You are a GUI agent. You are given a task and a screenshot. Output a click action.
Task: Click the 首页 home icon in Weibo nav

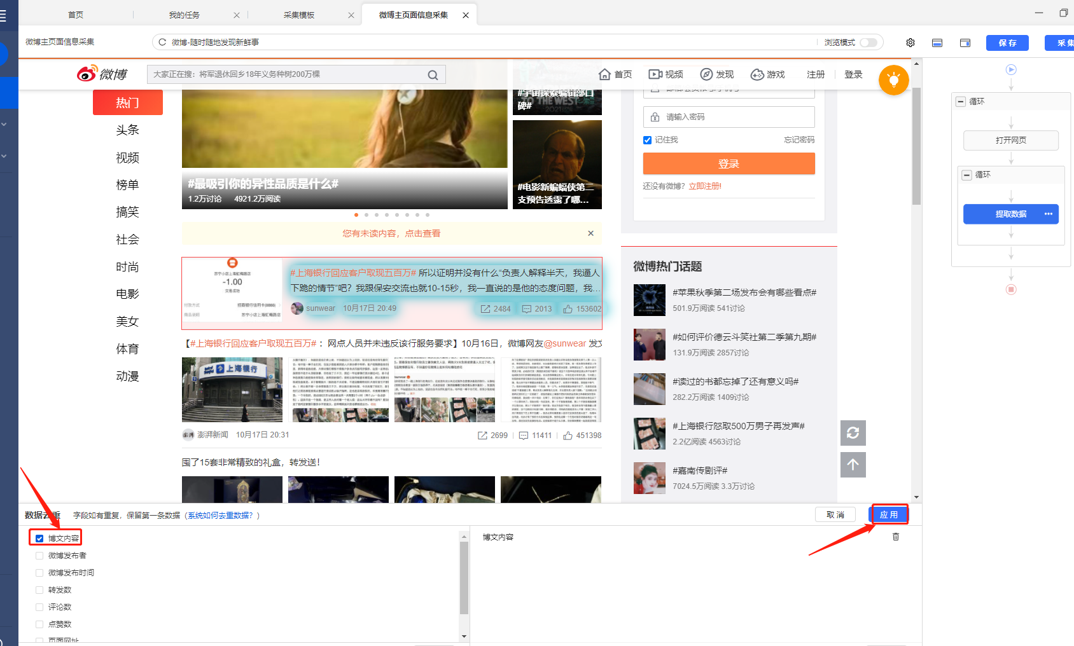click(x=605, y=74)
